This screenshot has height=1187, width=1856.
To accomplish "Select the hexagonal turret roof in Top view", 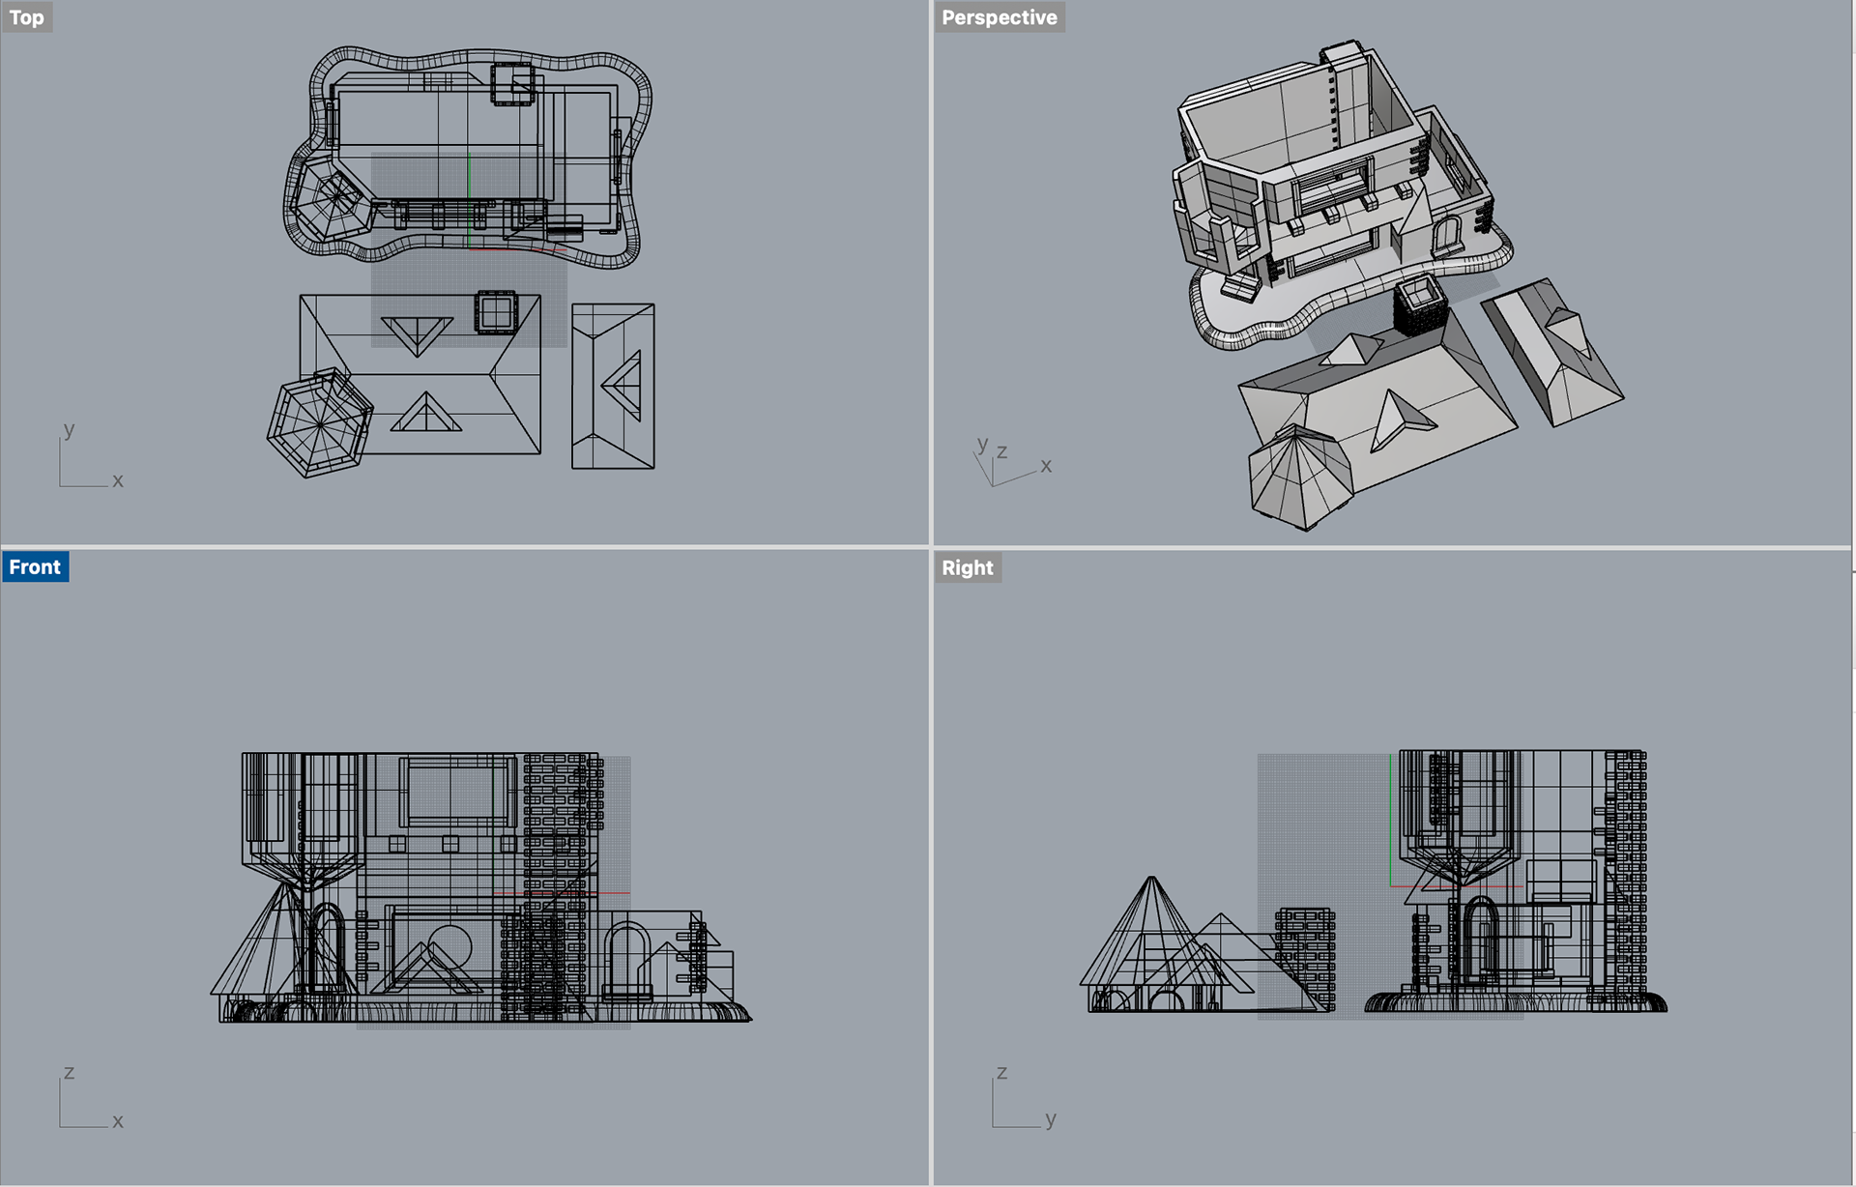I will coord(319,423).
